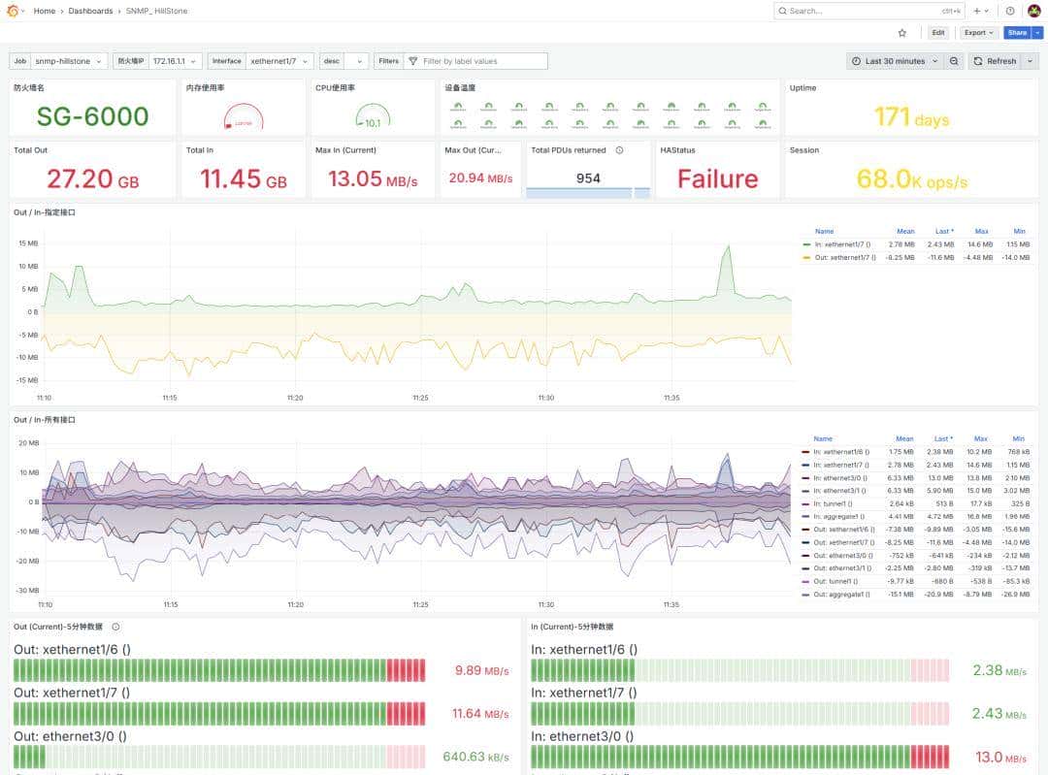Click the Share button

1016,32
